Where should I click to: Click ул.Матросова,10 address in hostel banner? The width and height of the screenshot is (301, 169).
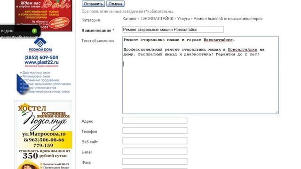click(x=44, y=134)
